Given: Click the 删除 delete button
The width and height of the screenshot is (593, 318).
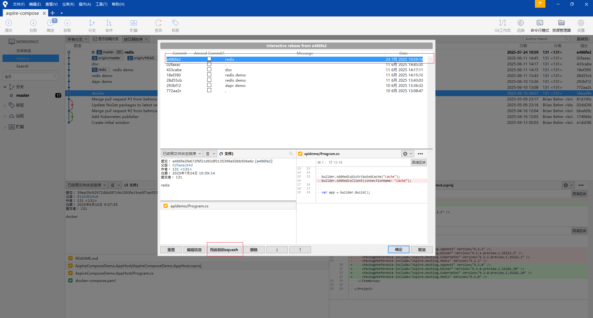Looking at the screenshot, I should tap(254, 250).
